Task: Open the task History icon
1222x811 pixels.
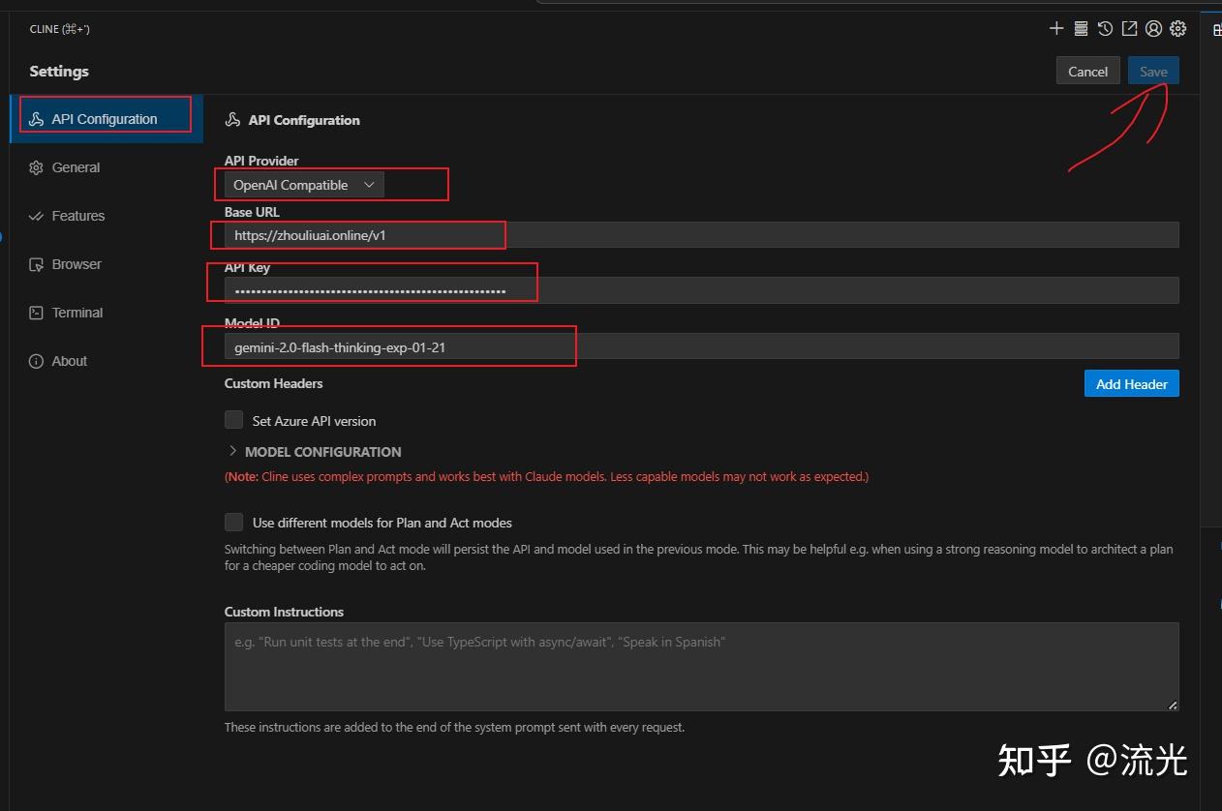Action: [x=1105, y=29]
